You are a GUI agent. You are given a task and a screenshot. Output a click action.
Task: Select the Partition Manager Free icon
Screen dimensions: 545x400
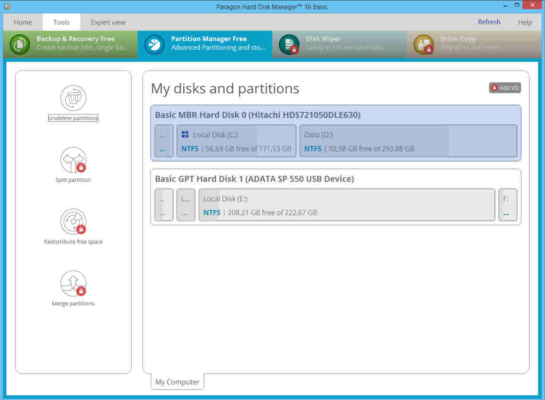tap(154, 44)
